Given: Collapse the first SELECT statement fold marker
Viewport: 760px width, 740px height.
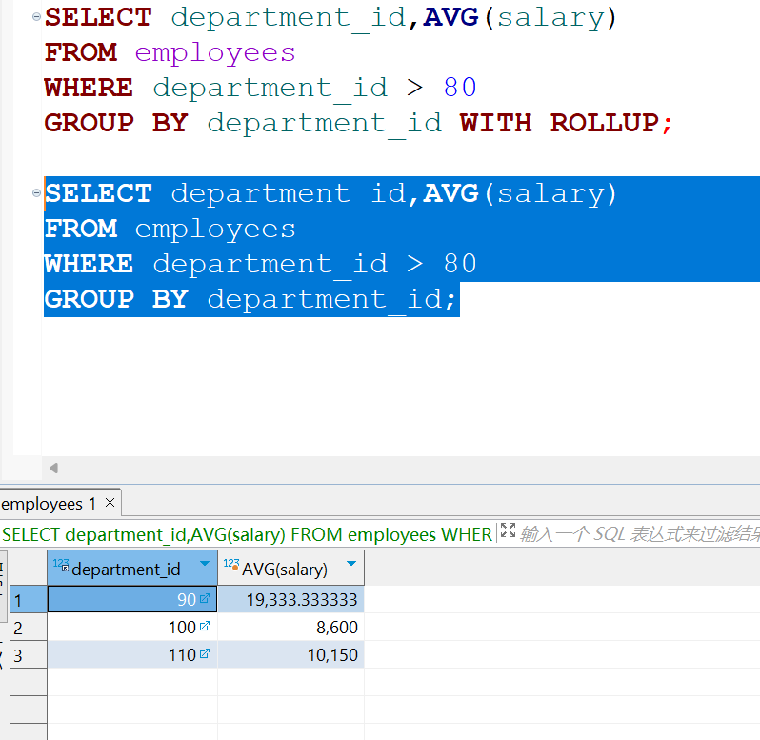Looking at the screenshot, I should (36, 18).
